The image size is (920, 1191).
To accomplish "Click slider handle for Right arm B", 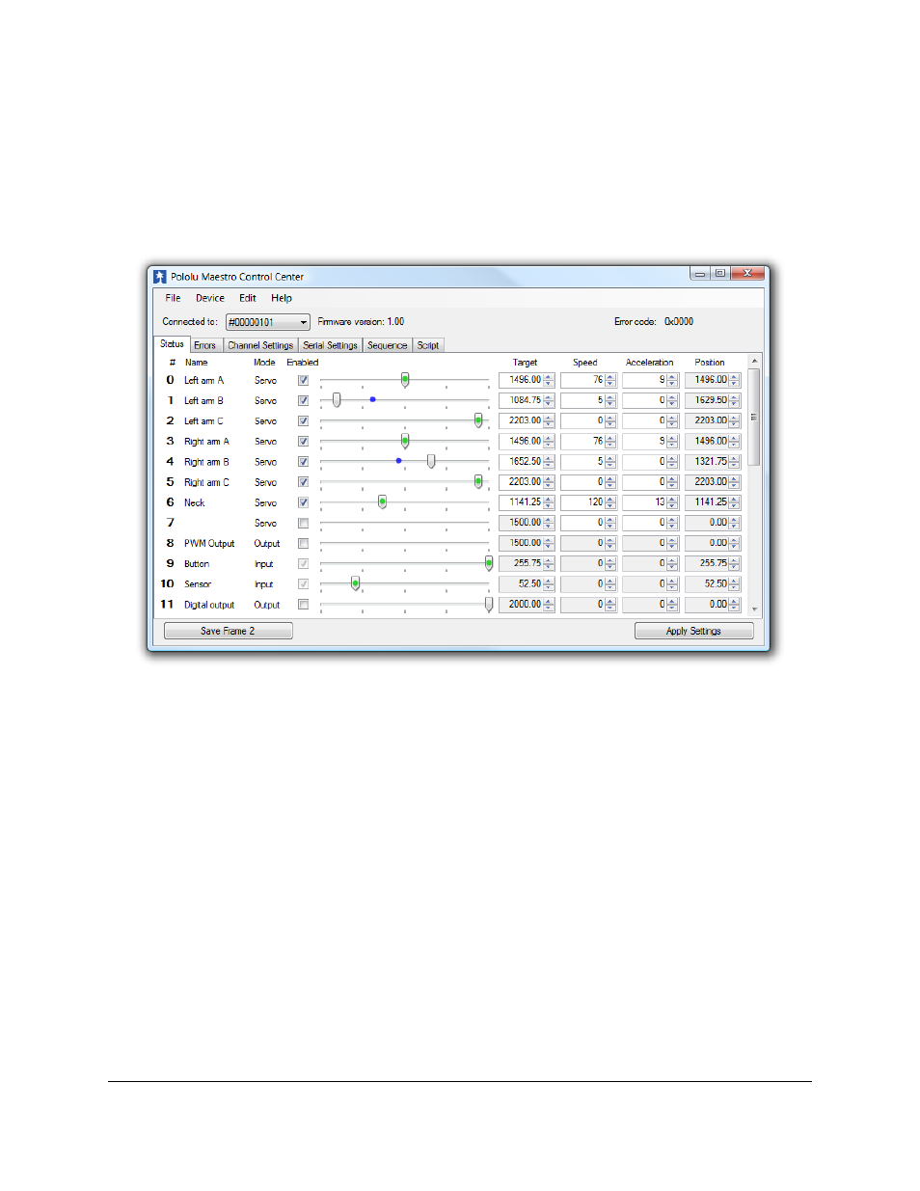I will click(x=431, y=461).
